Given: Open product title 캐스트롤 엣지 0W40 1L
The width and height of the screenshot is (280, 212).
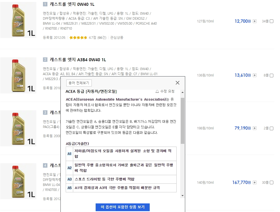Looking at the screenshot, I should pyautogui.click(x=72, y=4).
